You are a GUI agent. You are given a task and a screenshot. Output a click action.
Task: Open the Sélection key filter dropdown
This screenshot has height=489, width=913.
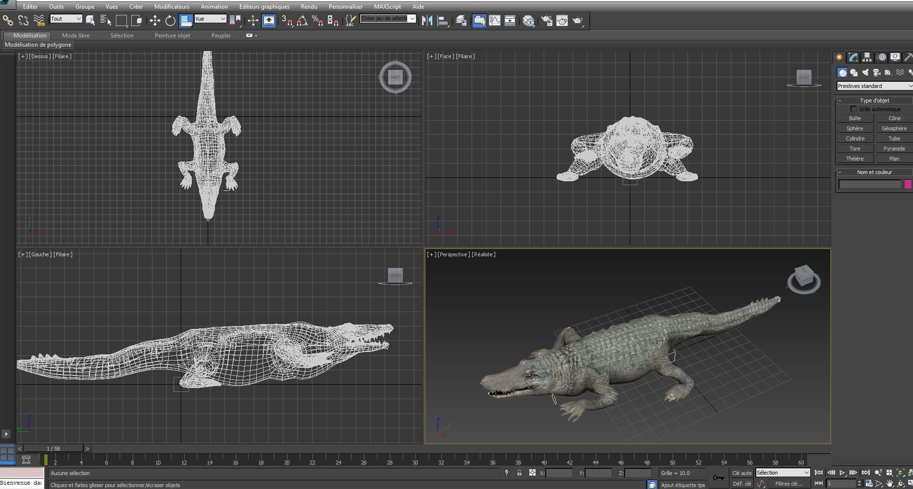coord(783,473)
